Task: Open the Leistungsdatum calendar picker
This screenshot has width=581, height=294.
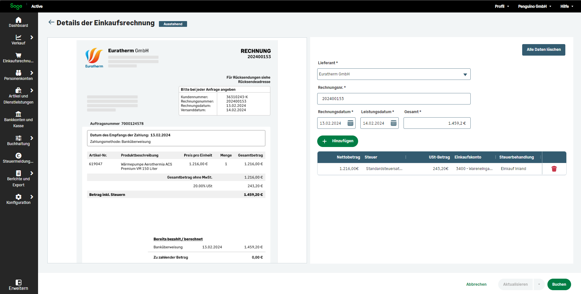Action: [394, 123]
